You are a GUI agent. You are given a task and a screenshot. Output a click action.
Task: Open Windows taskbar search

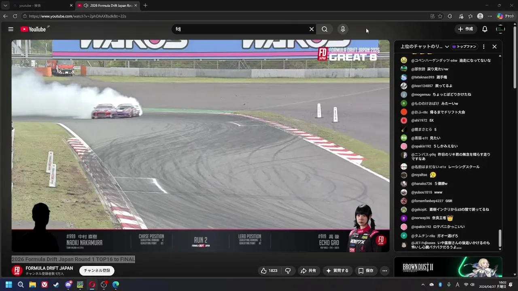pyautogui.click(x=21, y=285)
